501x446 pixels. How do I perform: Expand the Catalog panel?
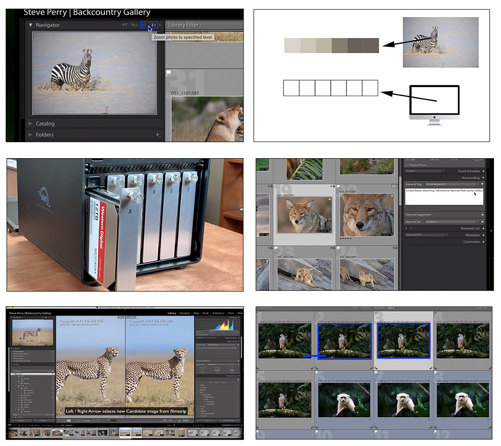(x=31, y=124)
